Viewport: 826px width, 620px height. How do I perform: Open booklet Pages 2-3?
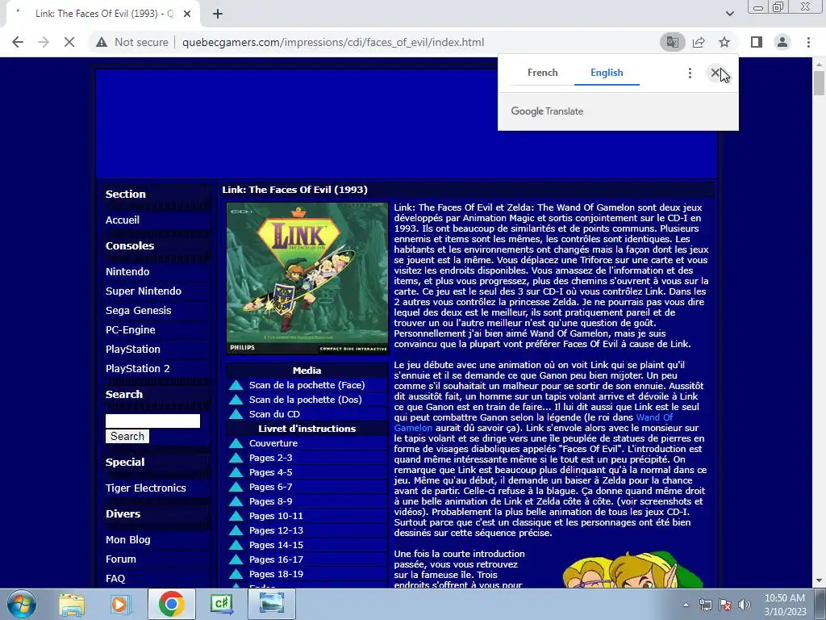pos(271,458)
